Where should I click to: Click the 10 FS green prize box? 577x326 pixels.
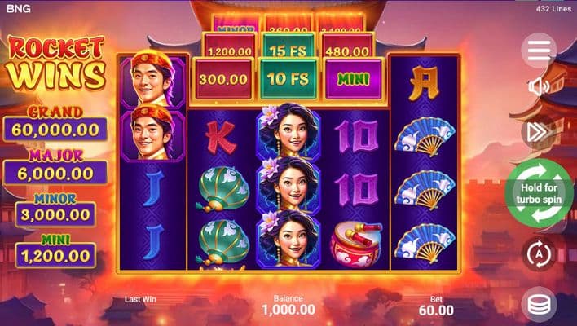(288, 79)
